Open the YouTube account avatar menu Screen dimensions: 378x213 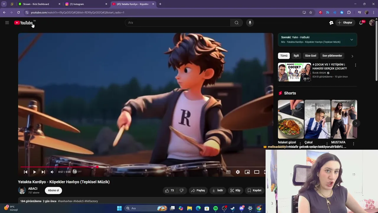coord(372,22)
